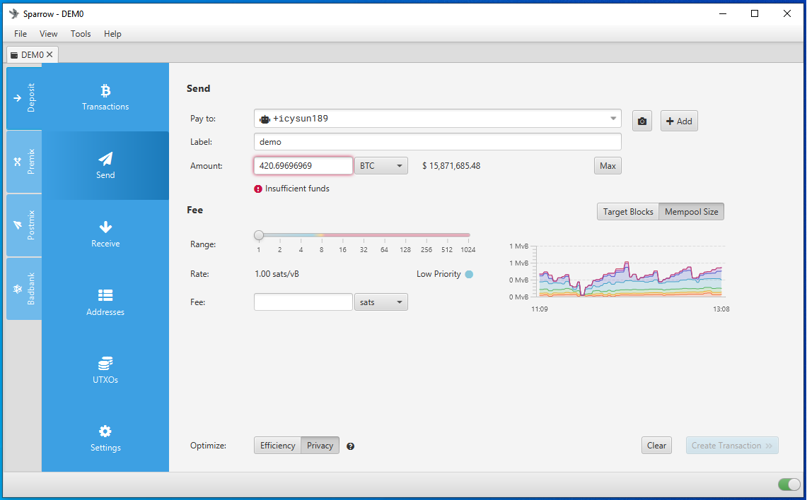This screenshot has width=807, height=500.
Task: Open the BTC amount unit dropdown
Action: click(381, 166)
